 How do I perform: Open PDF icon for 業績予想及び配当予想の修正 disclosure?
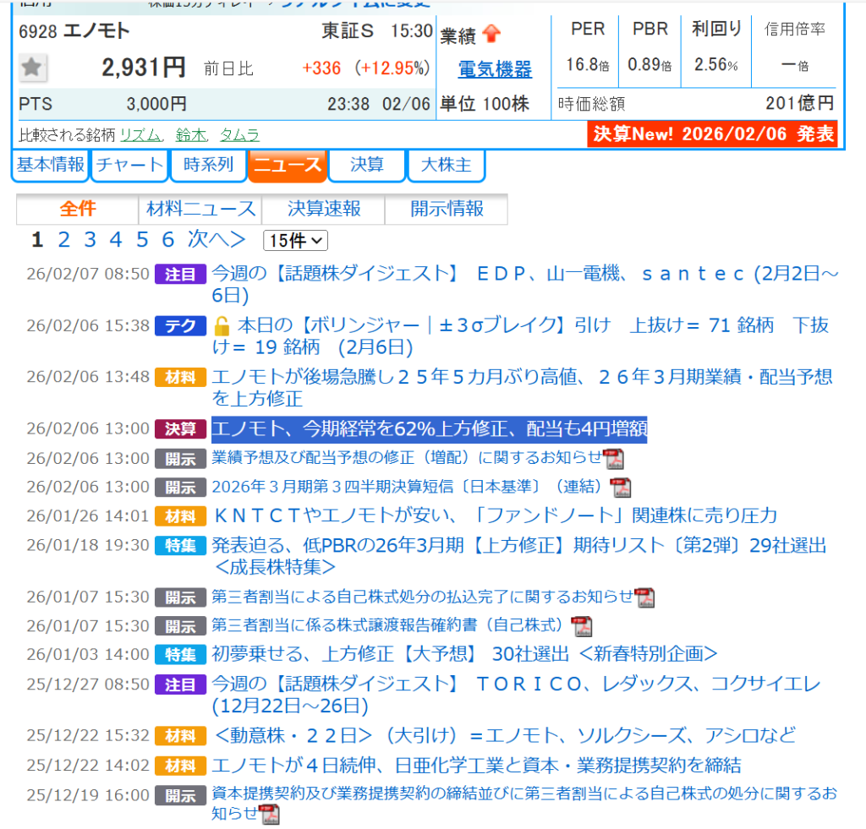coord(613,459)
